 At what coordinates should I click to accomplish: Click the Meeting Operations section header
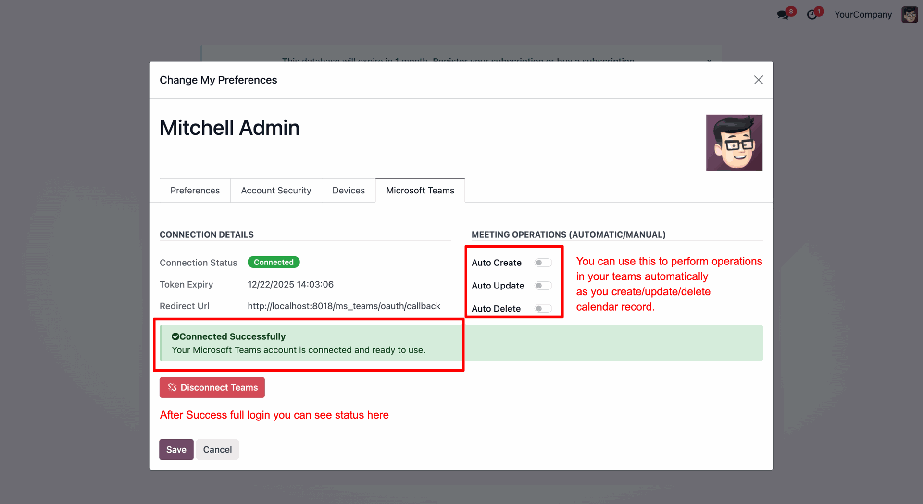pyautogui.click(x=569, y=235)
